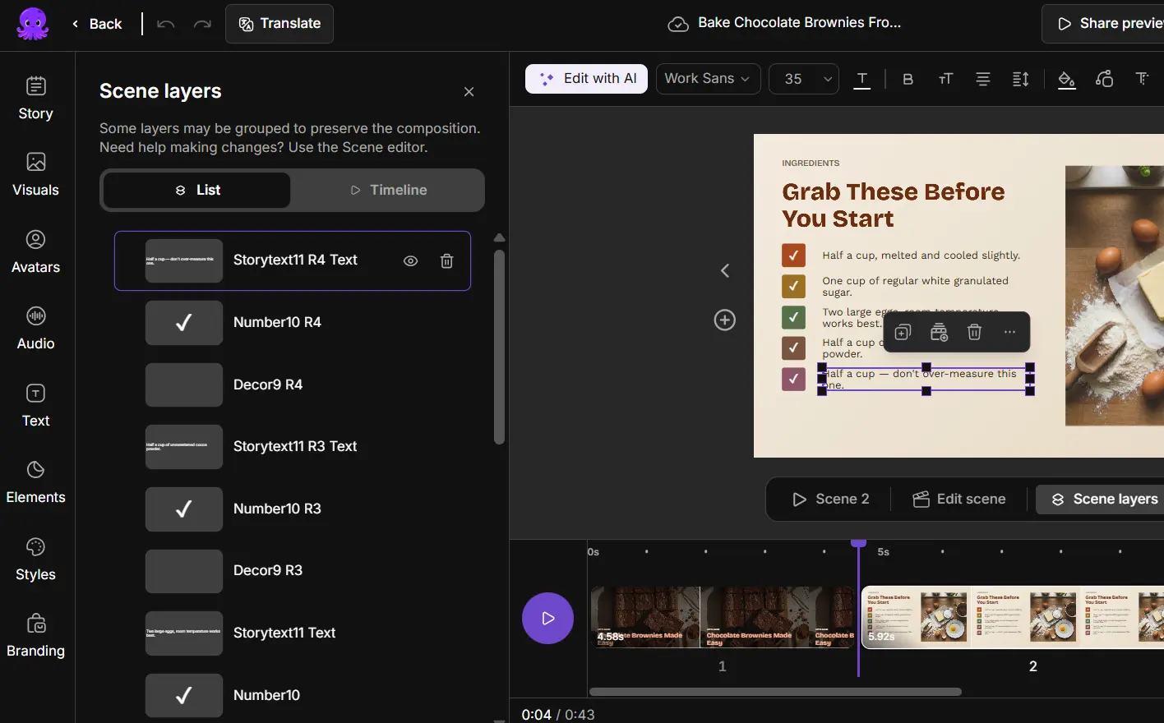Open the Branding sidebar panel

click(x=35, y=636)
